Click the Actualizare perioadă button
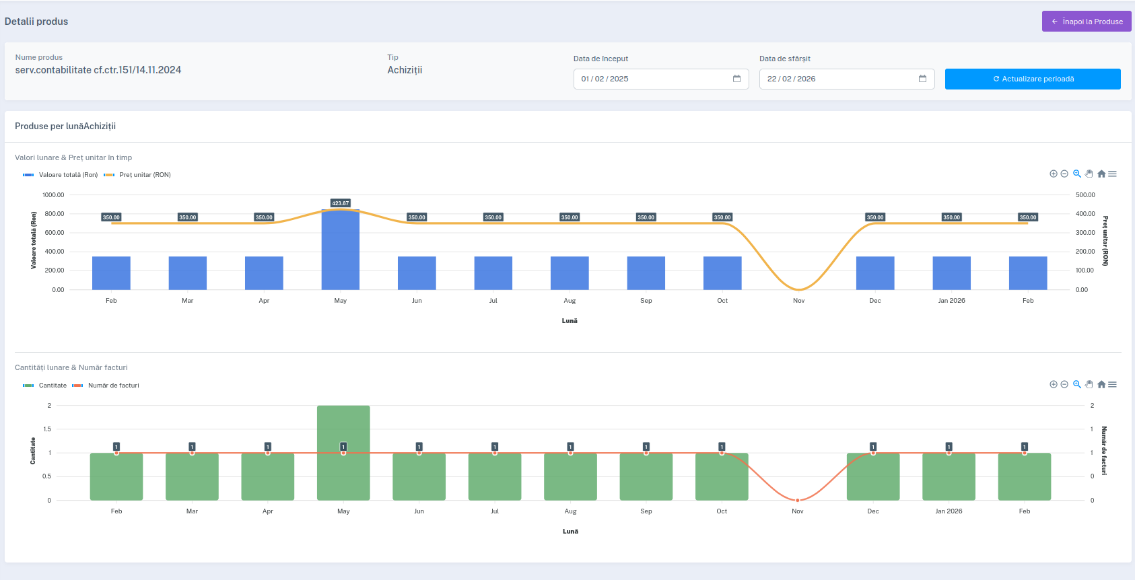 pyautogui.click(x=1033, y=79)
